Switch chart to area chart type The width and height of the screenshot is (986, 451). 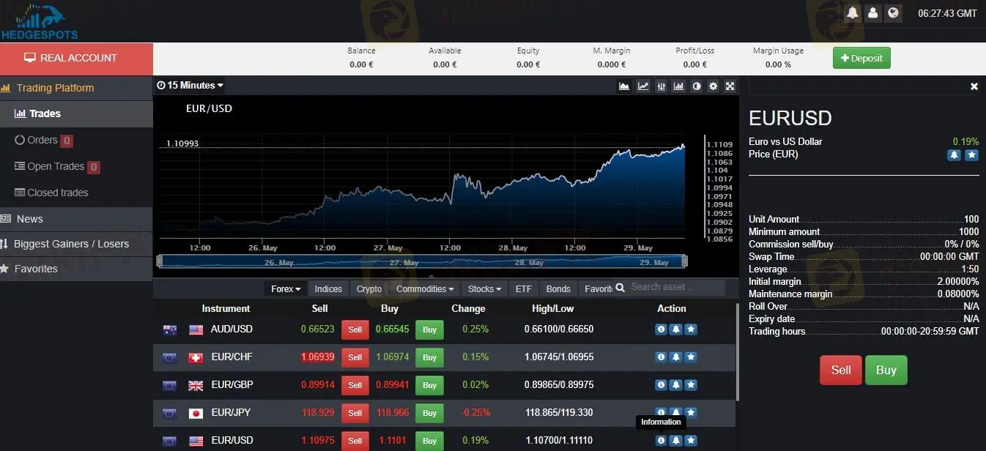pyautogui.click(x=624, y=86)
